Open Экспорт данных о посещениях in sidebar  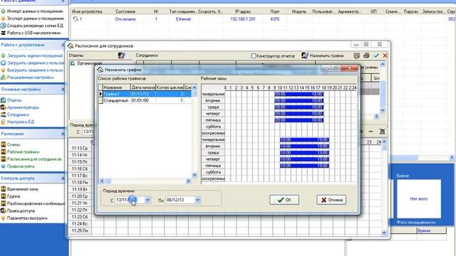pos(36,18)
